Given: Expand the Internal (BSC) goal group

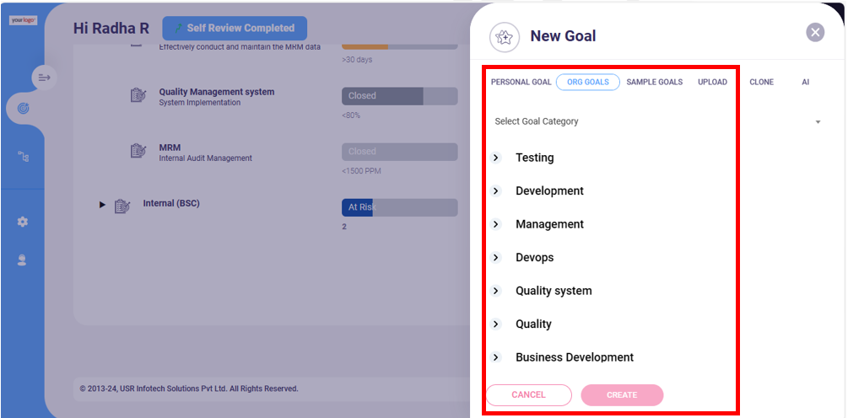Looking at the screenshot, I should click(x=102, y=205).
